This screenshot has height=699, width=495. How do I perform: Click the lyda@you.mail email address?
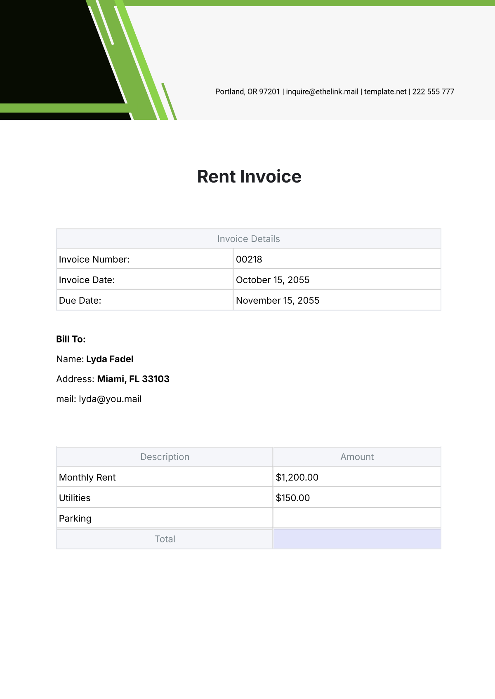(x=110, y=399)
